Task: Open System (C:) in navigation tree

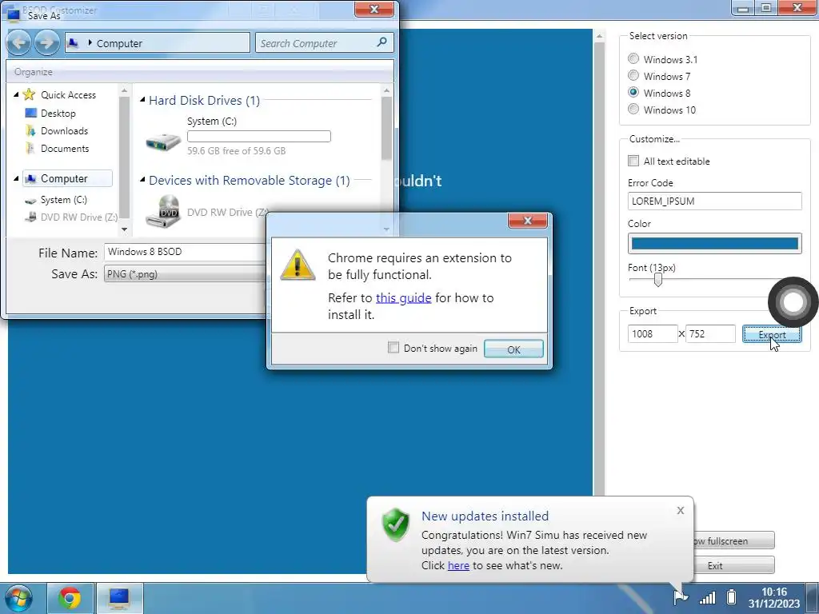Action: pyautogui.click(x=64, y=200)
